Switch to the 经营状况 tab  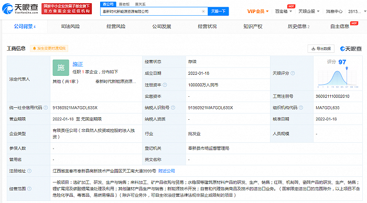[207, 26]
